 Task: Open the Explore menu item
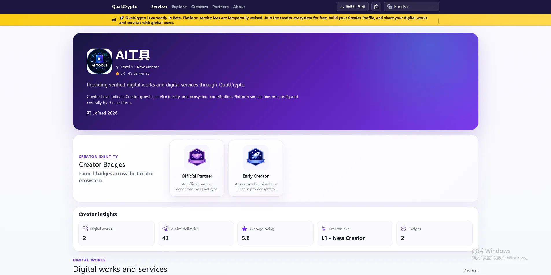coord(179,7)
